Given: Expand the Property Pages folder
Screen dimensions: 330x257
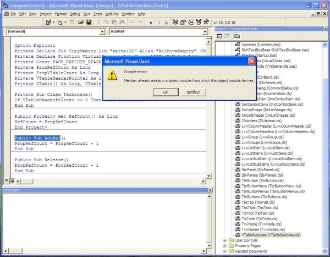Looking at the screenshot, I should [x=225, y=246].
